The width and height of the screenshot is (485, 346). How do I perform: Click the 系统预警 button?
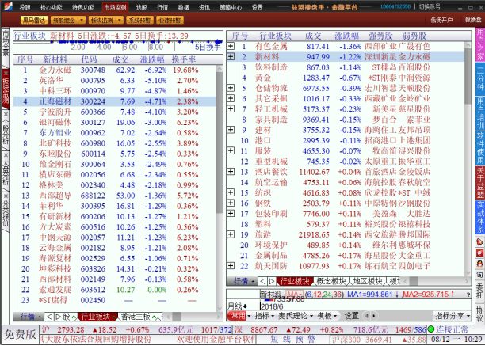tap(139, 21)
